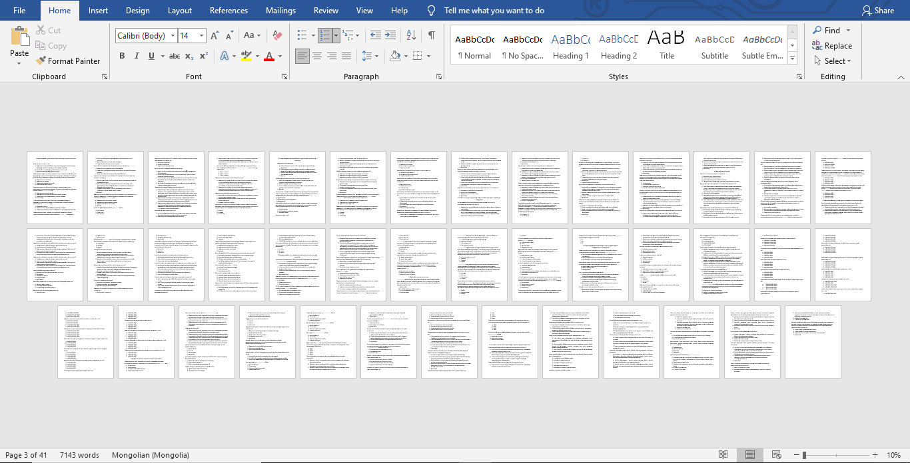Click the Increase Indent icon
The height and width of the screenshot is (463, 910).
390,35
